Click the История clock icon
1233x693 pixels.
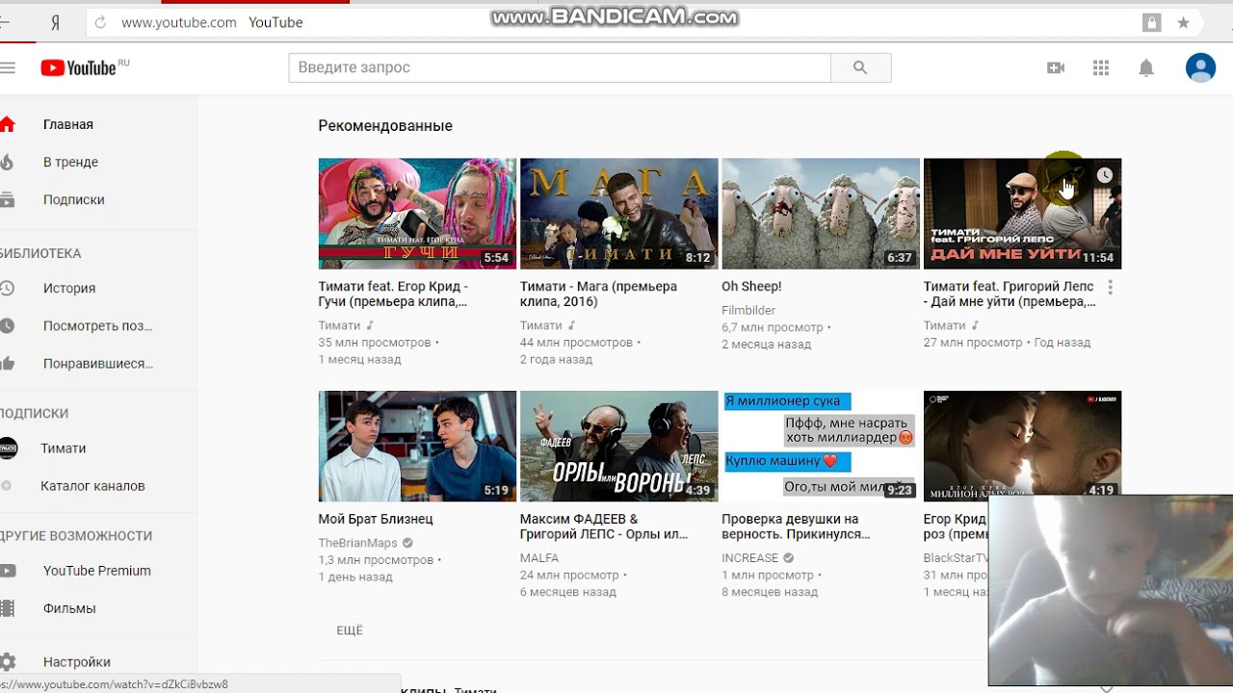[x=8, y=288]
